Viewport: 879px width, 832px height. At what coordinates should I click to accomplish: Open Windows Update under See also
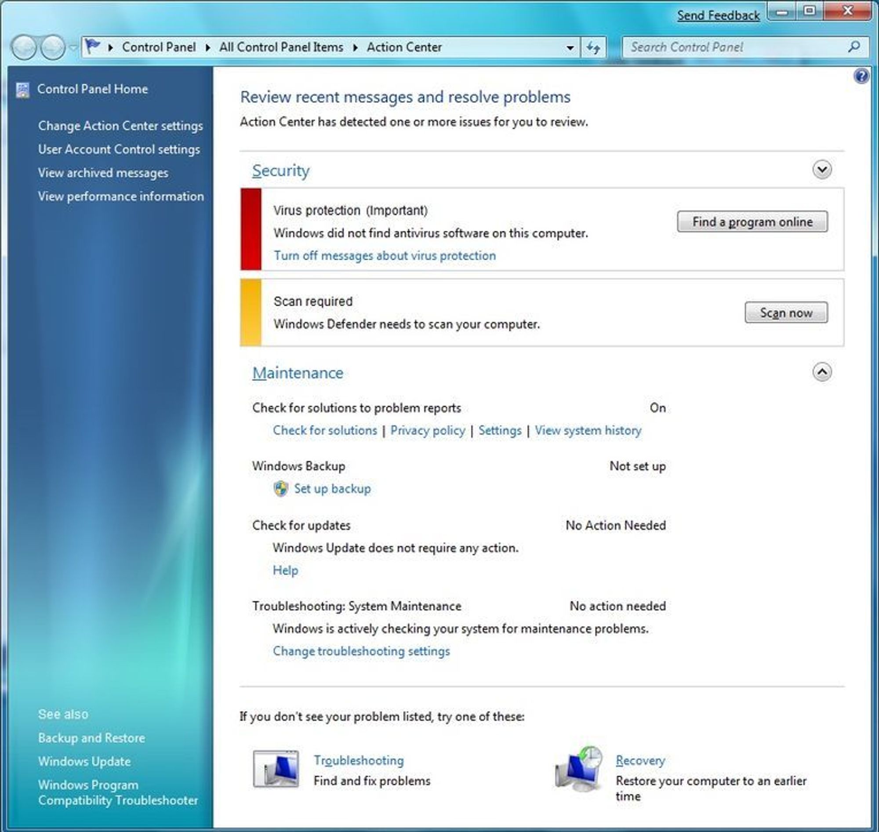click(84, 762)
